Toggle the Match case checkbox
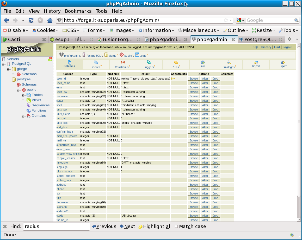The height and width of the screenshot is (240, 302). coord(176,226)
